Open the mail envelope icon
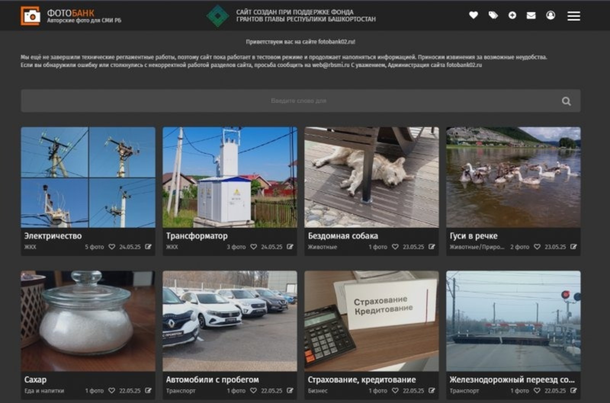610x403 pixels. point(531,15)
